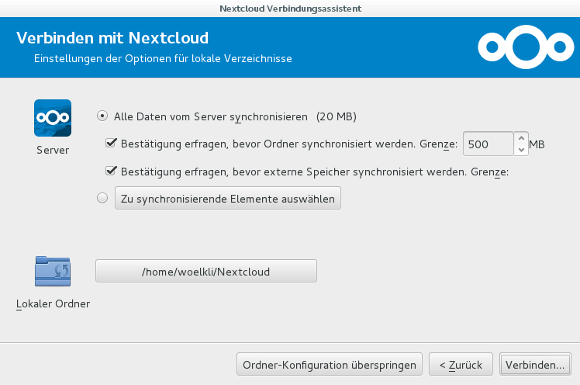Go back with the Zurück button

tap(461, 364)
